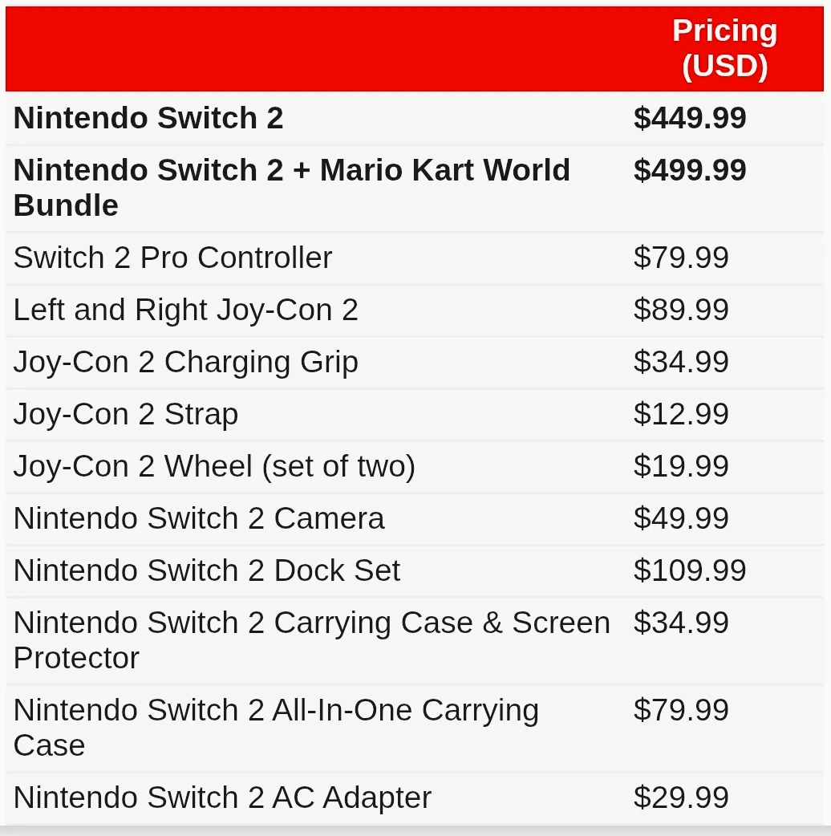Screen dimensions: 831x836
Task: Click the $109.99 dock price
Action: 690,570
